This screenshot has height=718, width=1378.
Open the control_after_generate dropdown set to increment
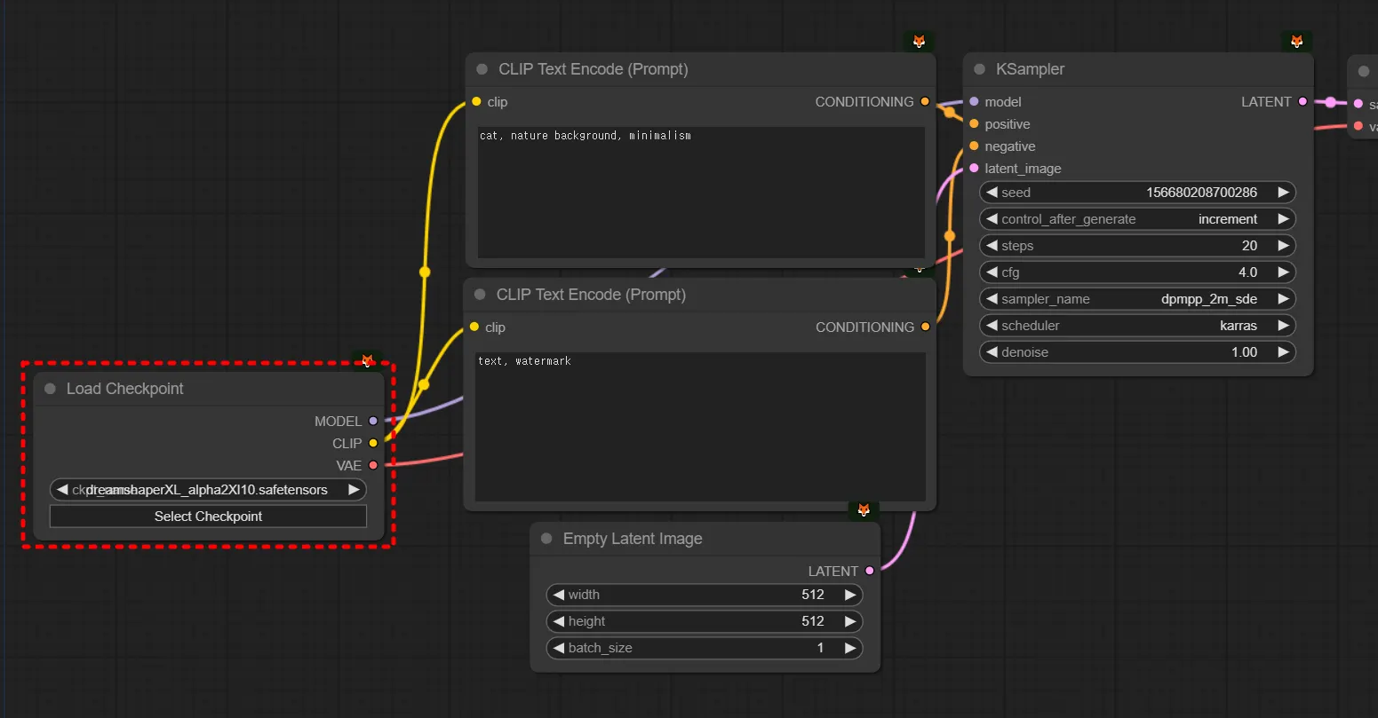(x=1137, y=219)
